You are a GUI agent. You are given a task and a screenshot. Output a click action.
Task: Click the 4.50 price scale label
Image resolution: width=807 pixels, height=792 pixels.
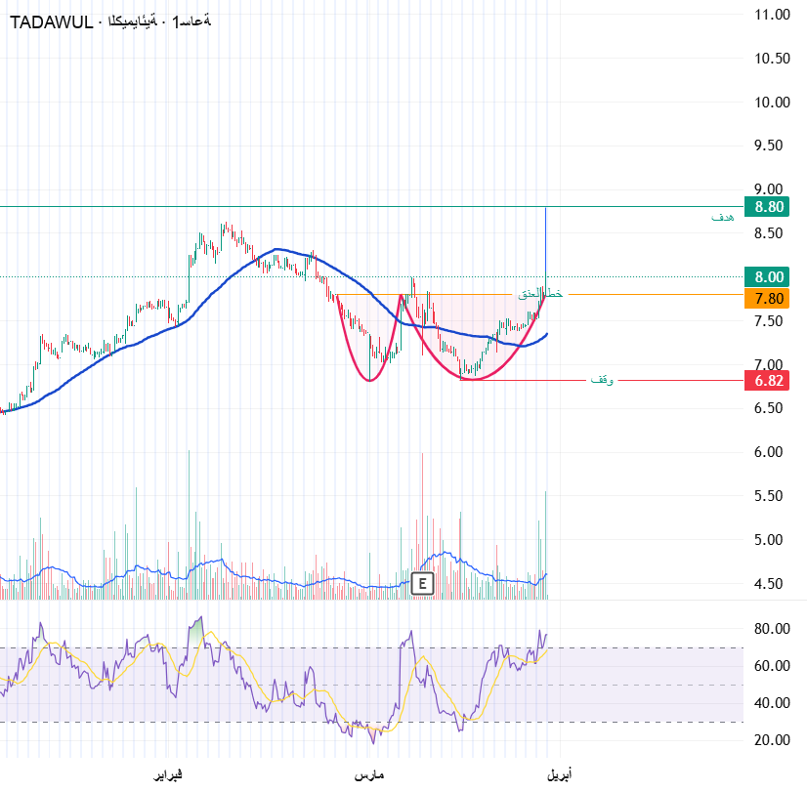[x=772, y=584]
